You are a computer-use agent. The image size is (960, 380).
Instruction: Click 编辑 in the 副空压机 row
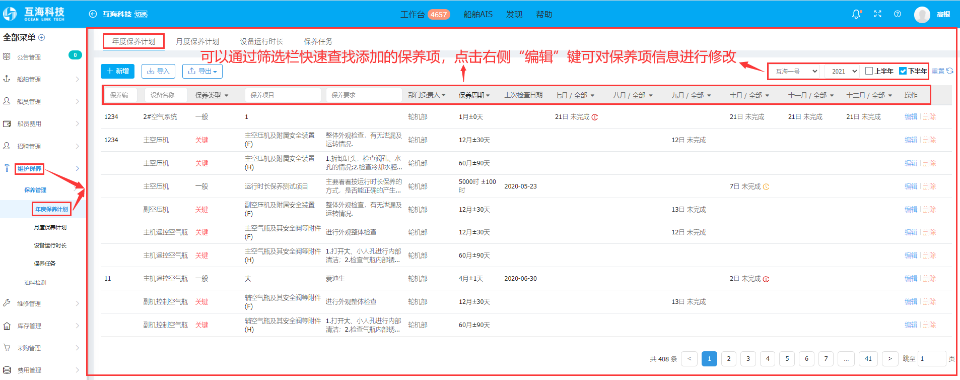coord(911,210)
